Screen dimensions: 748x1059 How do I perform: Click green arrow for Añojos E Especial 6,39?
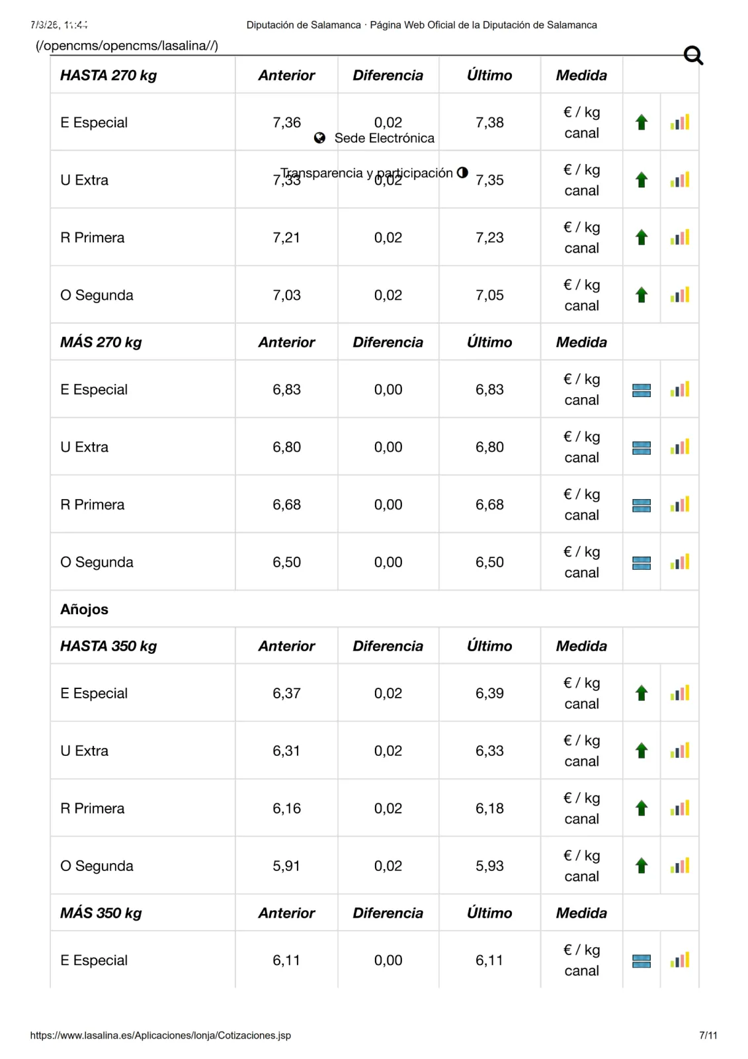641,693
